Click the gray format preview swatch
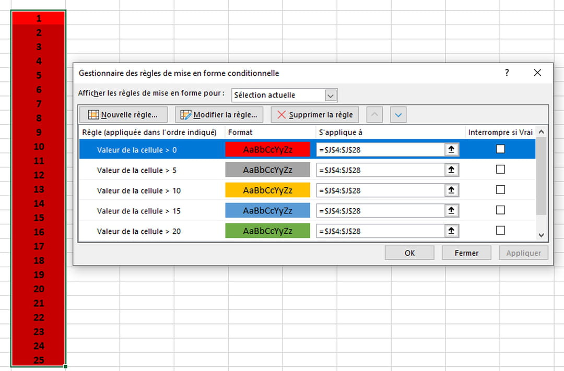Viewport: 564px width, 371px height. 267,170
